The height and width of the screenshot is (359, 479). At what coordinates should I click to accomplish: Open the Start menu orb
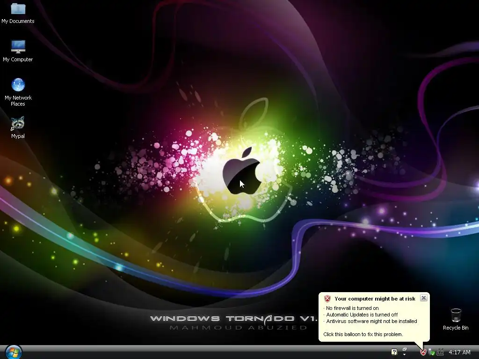(x=14, y=352)
